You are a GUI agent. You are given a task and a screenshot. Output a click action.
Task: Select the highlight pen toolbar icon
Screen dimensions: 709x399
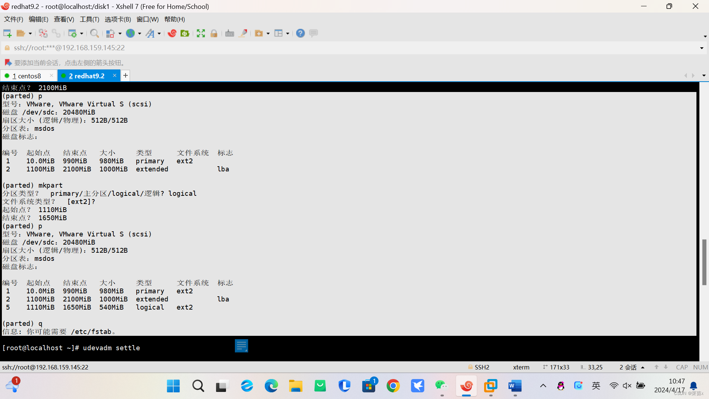(x=243, y=33)
